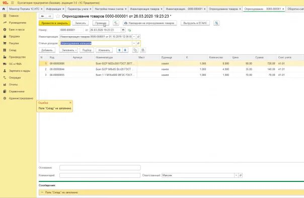Screen dimensions: 304x198
Task: Open Главное section in sidebar
Action: [x=14, y=16]
